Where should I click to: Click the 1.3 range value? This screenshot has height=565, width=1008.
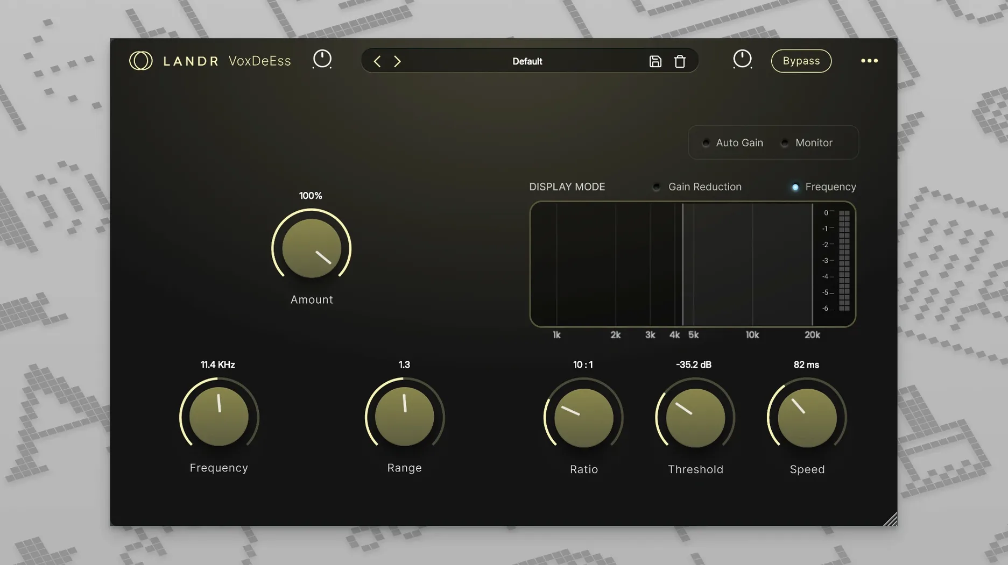click(x=404, y=364)
